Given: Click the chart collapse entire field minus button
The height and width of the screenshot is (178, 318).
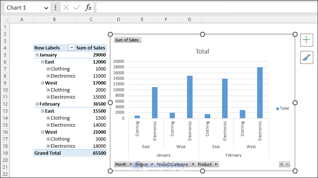Looking at the screenshot, I should (287, 164).
